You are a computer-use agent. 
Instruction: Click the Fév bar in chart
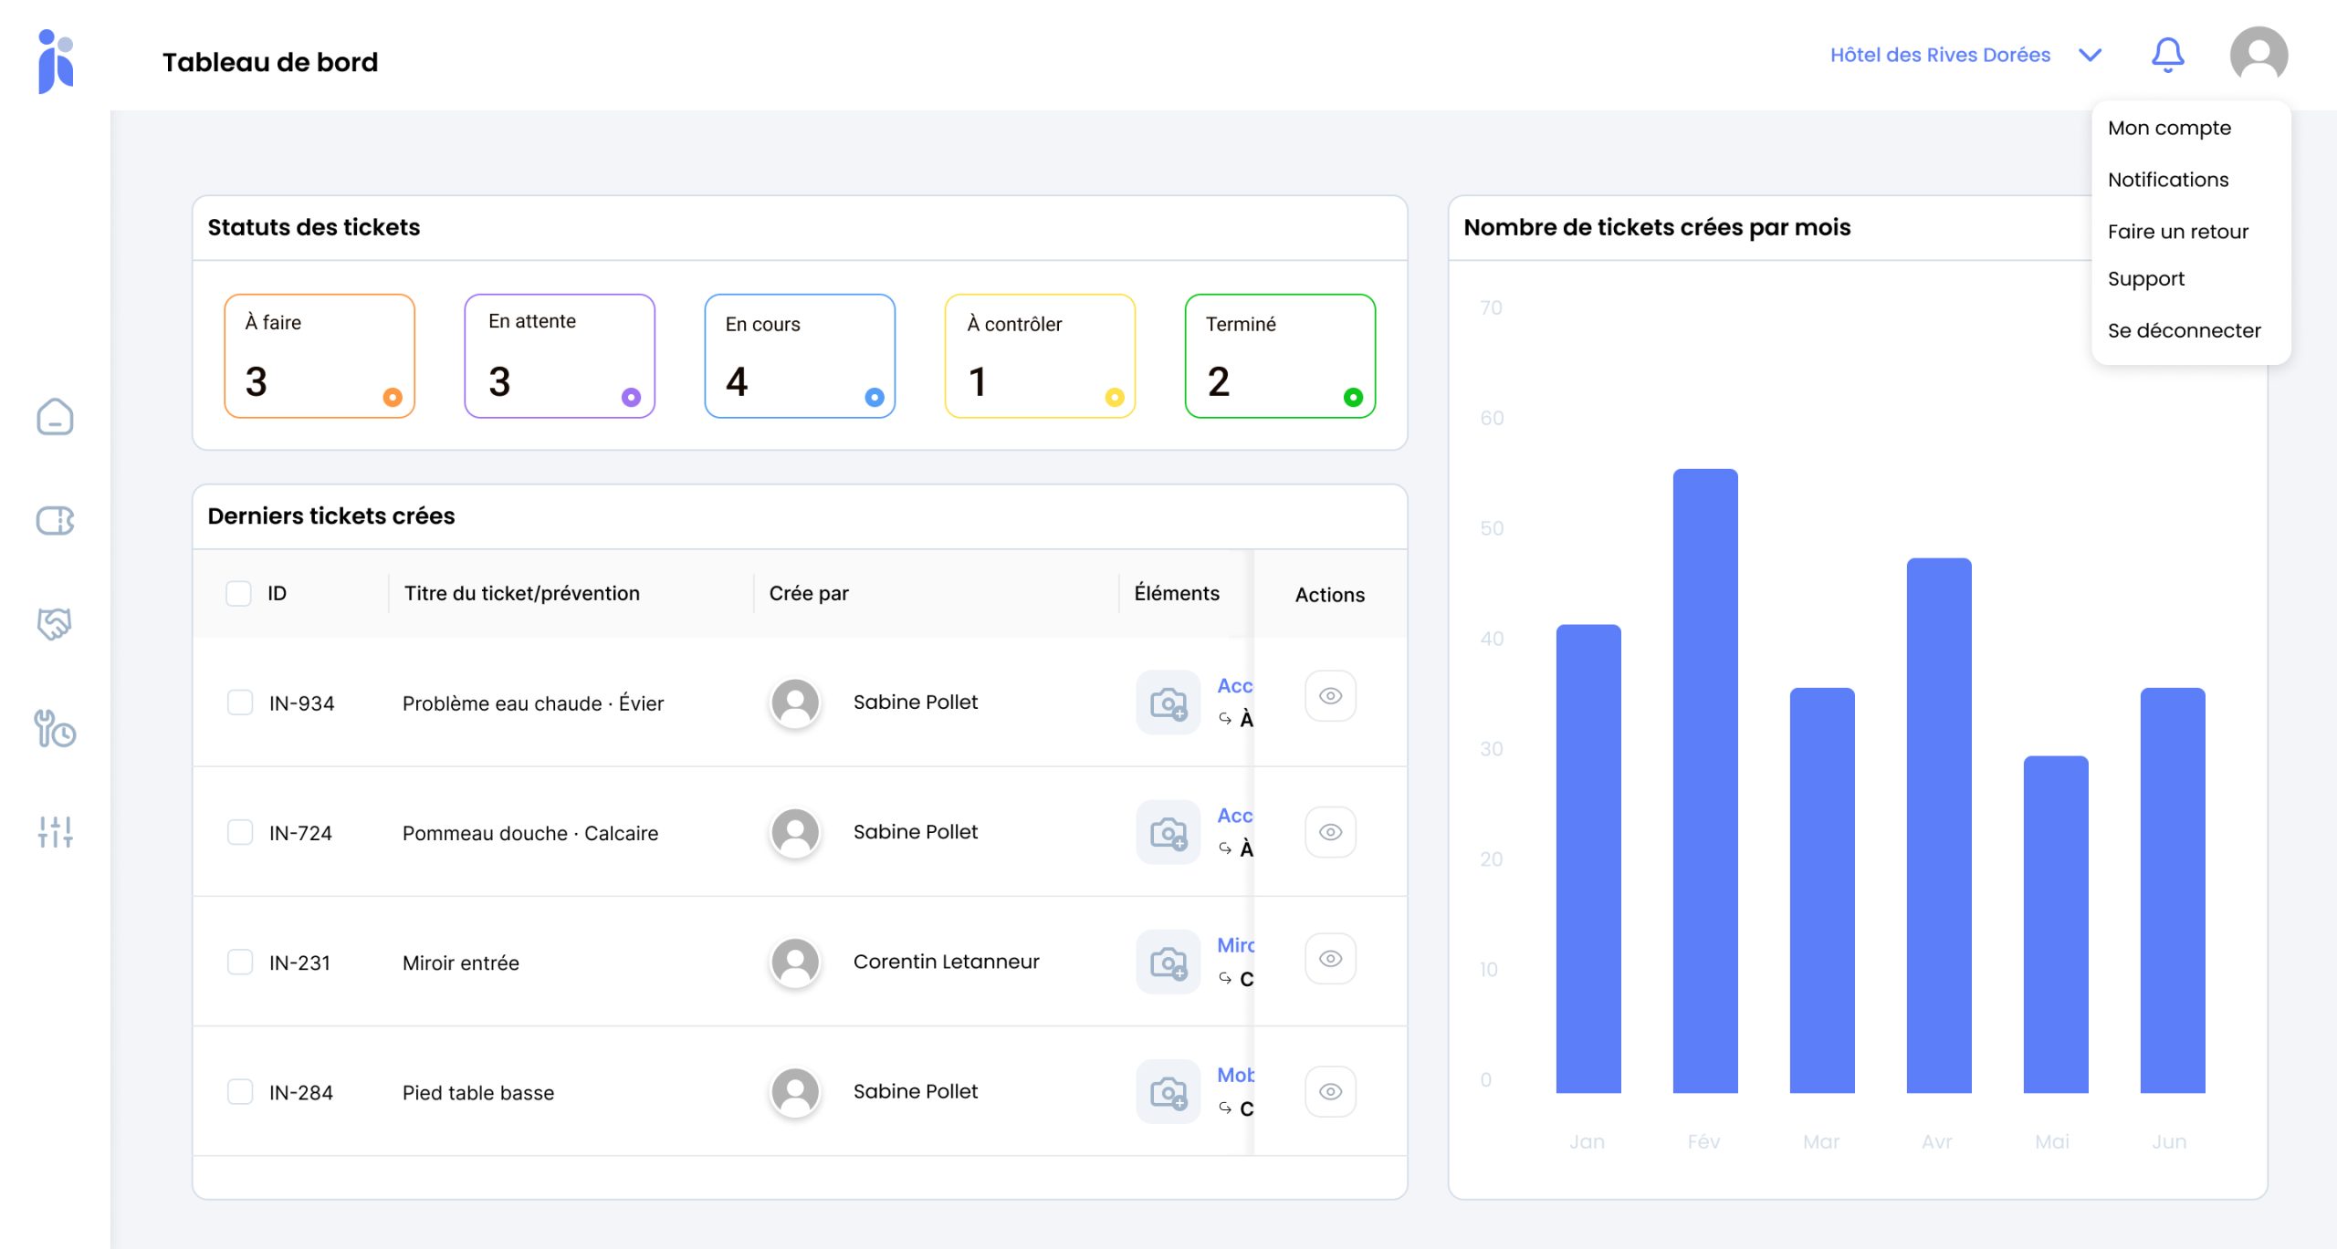click(x=1704, y=780)
